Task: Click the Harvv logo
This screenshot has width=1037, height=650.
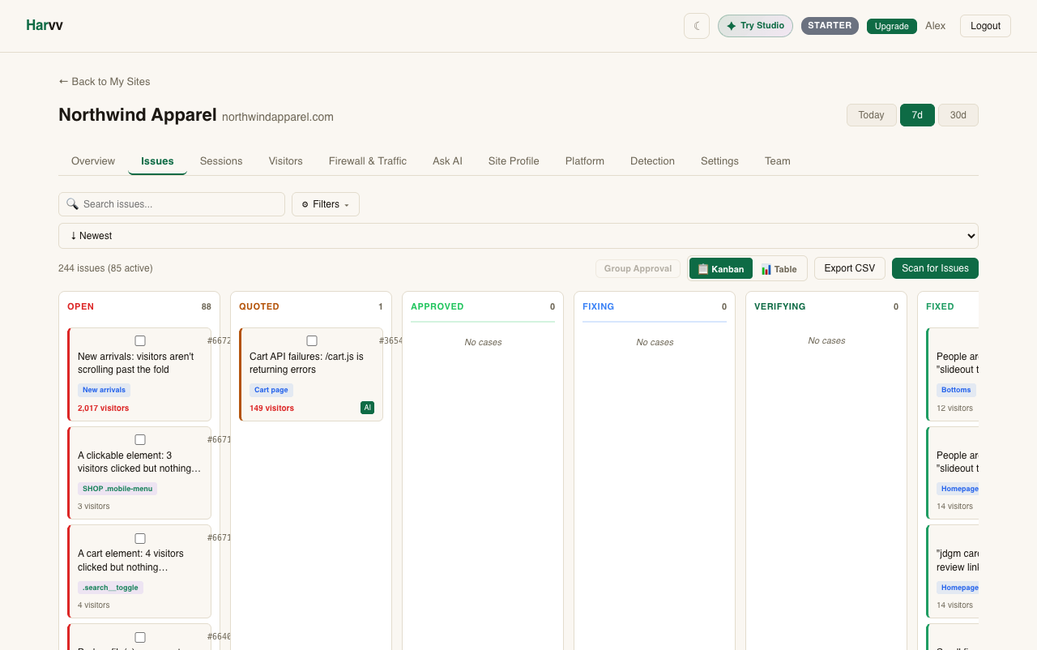Action: click(x=45, y=25)
